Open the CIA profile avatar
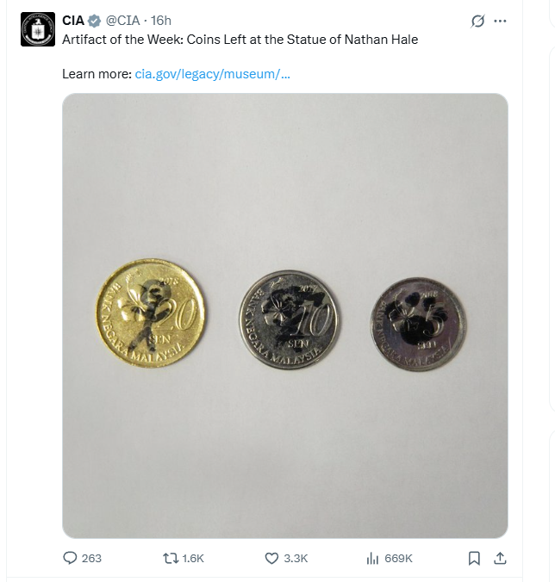This screenshot has height=582, width=555. (38, 30)
